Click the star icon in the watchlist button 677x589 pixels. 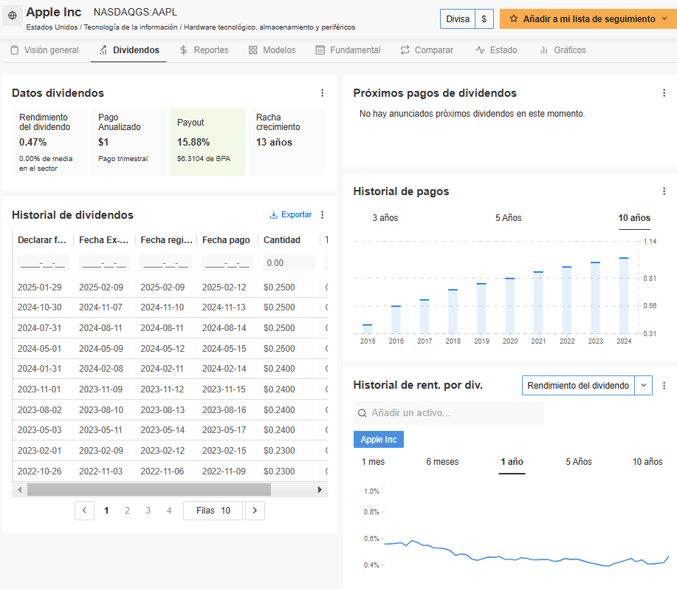coord(513,18)
